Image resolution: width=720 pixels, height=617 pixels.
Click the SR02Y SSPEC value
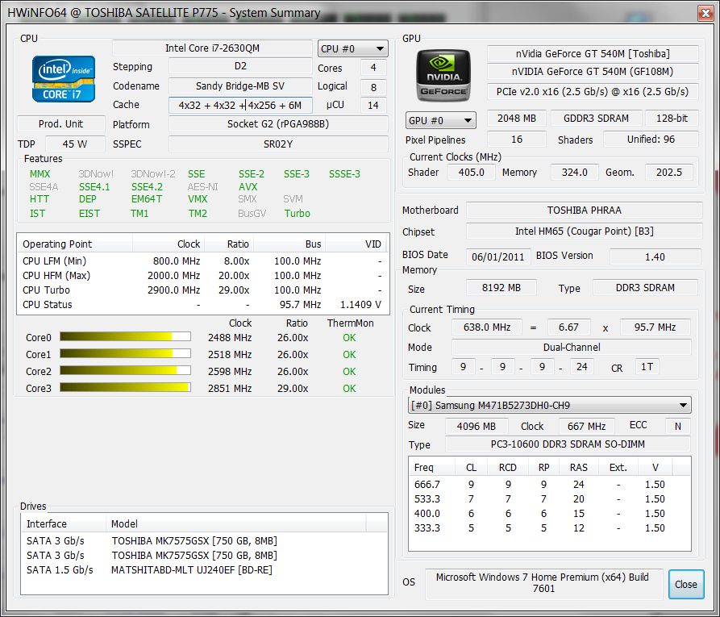click(278, 144)
